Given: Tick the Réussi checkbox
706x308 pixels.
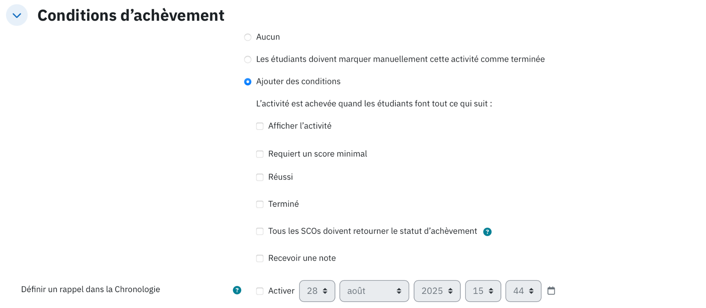Looking at the screenshot, I should point(260,177).
